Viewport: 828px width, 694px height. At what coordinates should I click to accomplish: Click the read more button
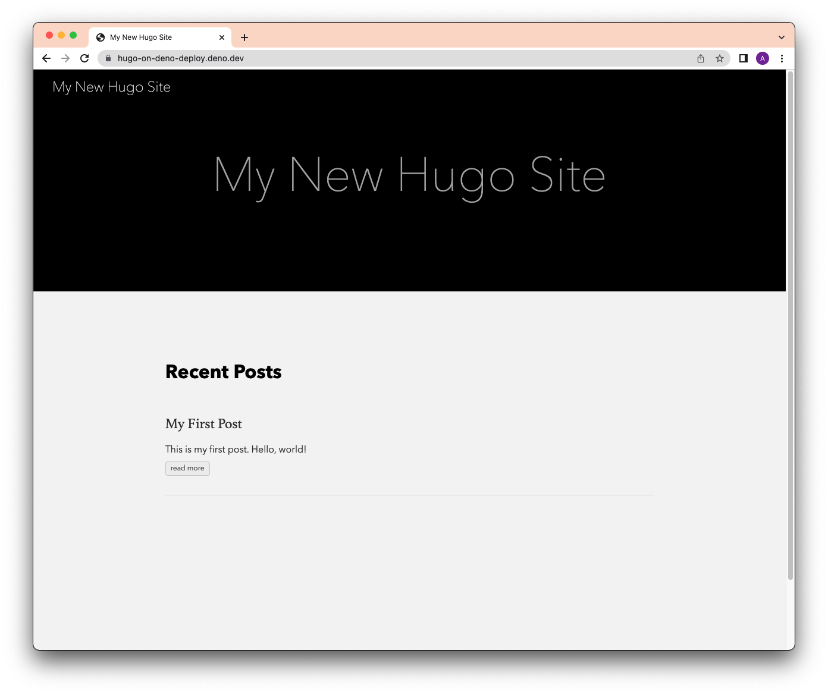point(187,468)
